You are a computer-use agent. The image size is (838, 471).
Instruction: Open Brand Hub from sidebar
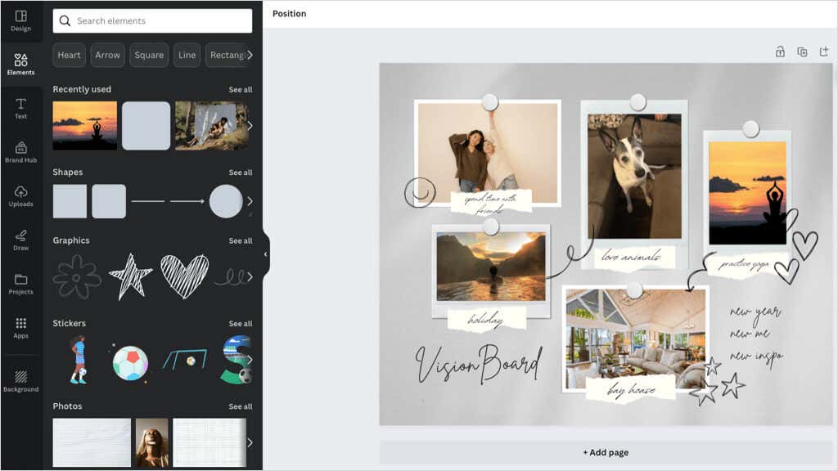[x=20, y=152]
